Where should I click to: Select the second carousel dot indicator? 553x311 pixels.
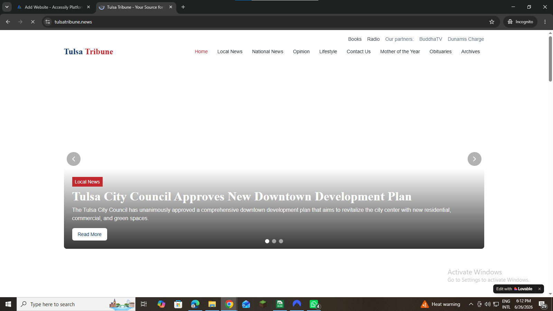click(274, 241)
